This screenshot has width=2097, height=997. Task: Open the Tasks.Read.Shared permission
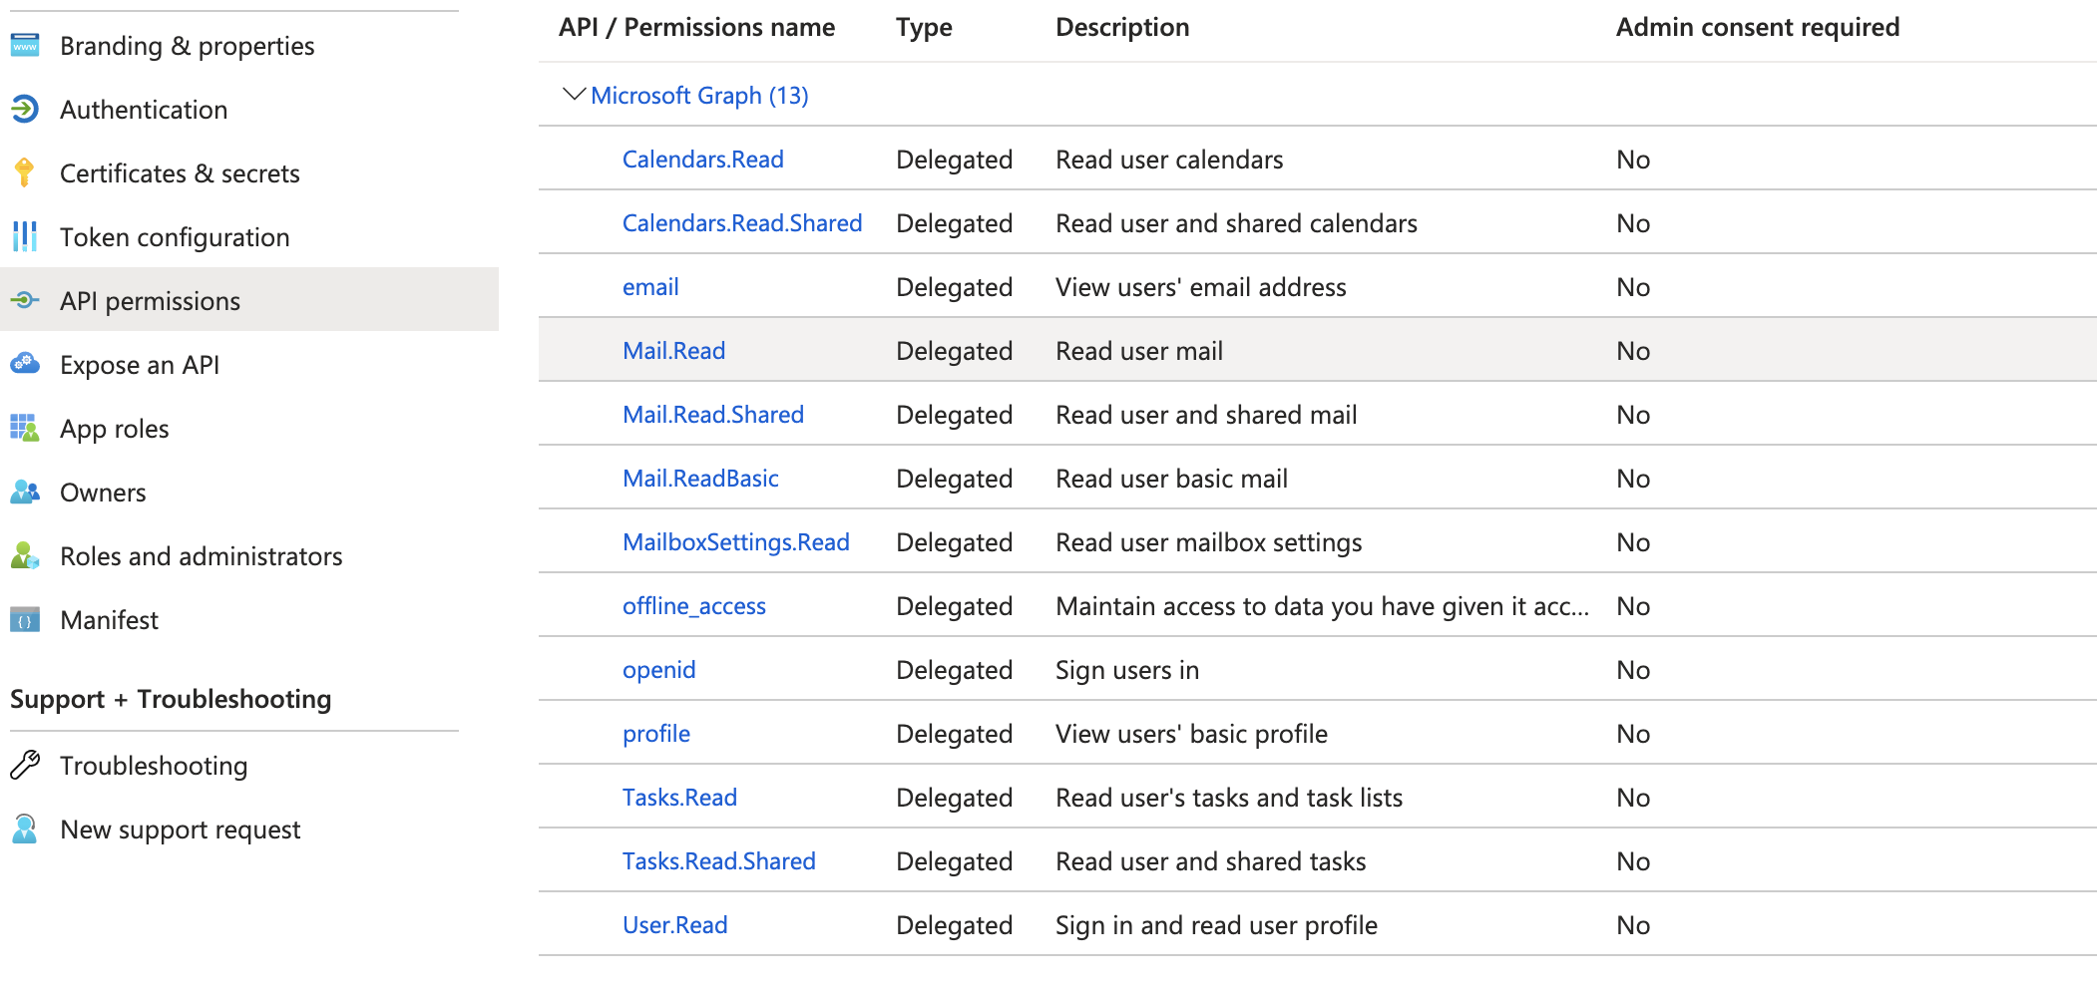718,860
